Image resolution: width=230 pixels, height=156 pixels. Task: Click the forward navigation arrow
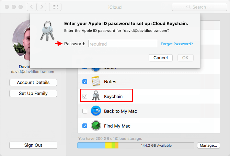[x=42, y=7]
